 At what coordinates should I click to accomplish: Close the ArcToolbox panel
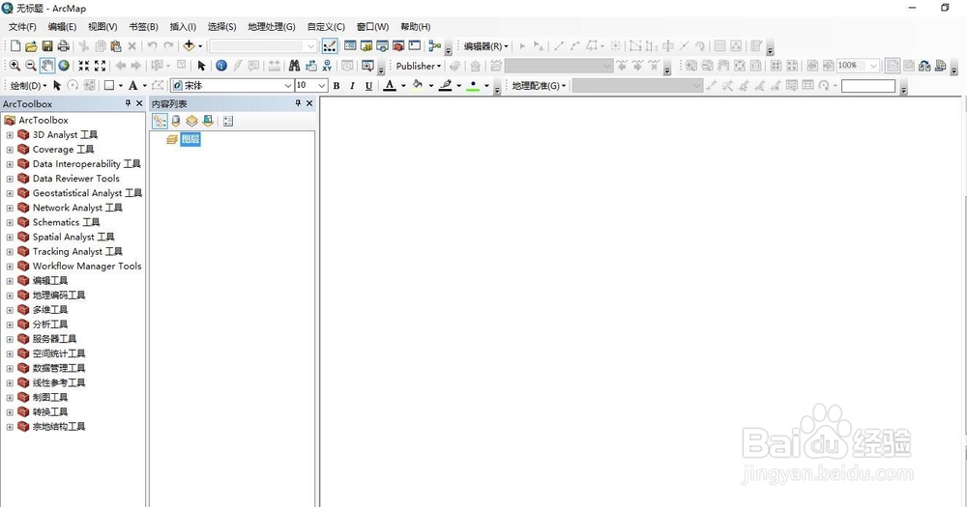point(139,103)
